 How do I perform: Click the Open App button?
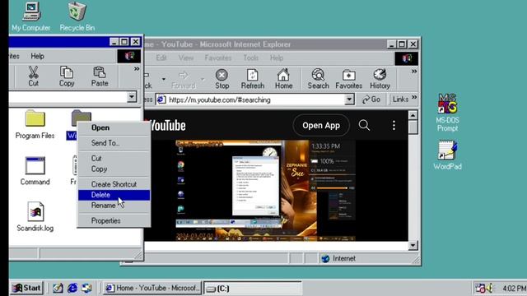point(321,126)
